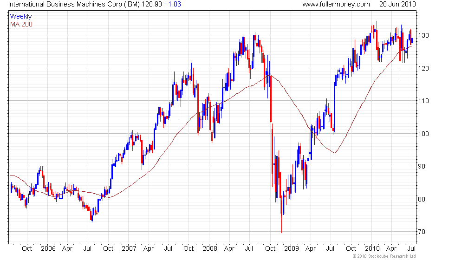Click the 2007 year label on time axis
The width and height of the screenshot is (455, 260).
[x=129, y=249]
